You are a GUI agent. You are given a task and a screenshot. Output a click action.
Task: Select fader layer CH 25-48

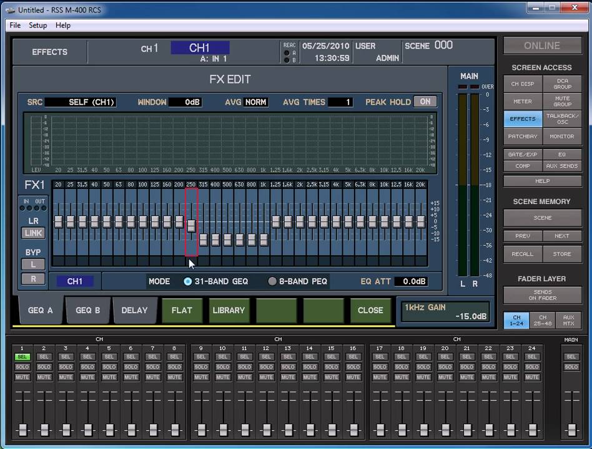click(543, 321)
